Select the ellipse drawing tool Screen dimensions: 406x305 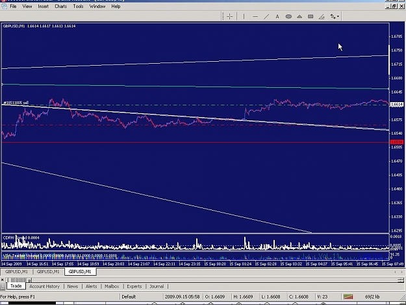click(x=288, y=17)
